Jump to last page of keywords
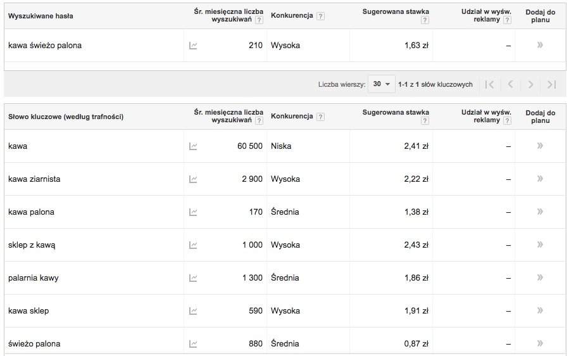 [551, 85]
